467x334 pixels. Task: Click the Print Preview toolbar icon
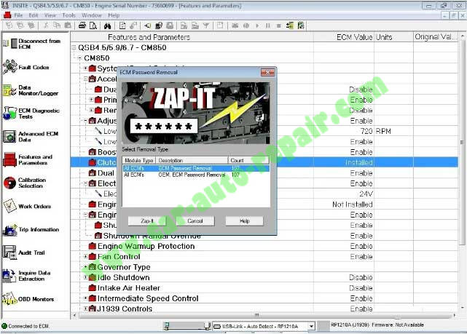(x=93, y=26)
